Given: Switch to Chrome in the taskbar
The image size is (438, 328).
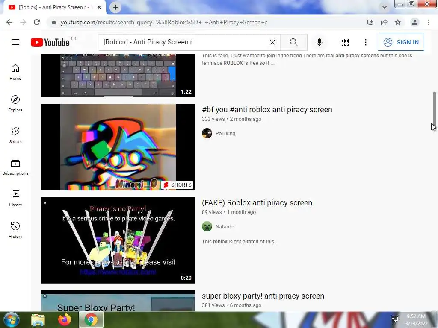Looking at the screenshot, I should coord(91,319).
